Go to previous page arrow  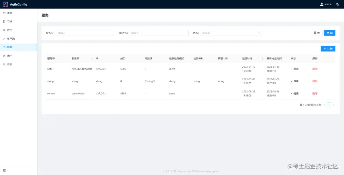pos(325,105)
